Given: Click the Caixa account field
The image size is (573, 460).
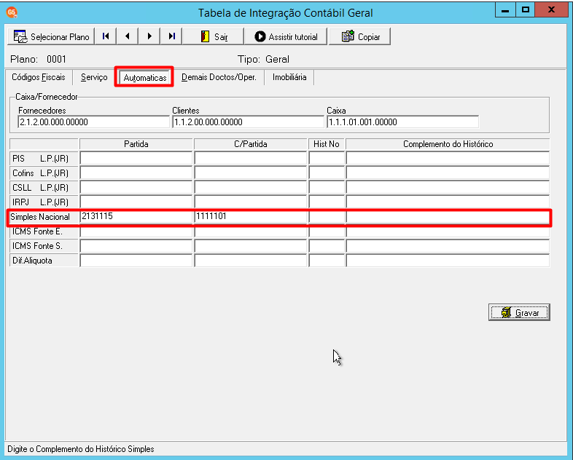Looking at the screenshot, I should pyautogui.click(x=402, y=122).
